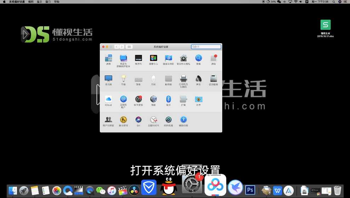Focus the System Preferences search field
This screenshot has width=350, height=198.
[206, 47]
